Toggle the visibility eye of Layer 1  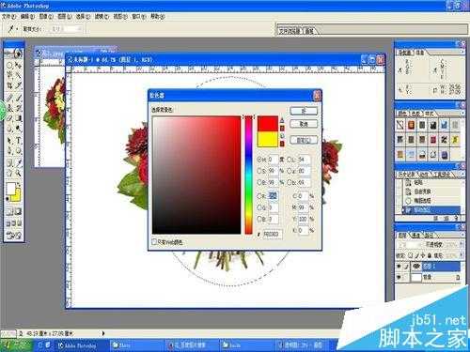coord(399,267)
